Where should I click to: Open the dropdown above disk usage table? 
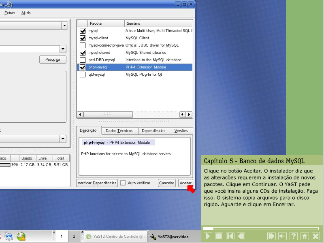[x=63, y=139]
